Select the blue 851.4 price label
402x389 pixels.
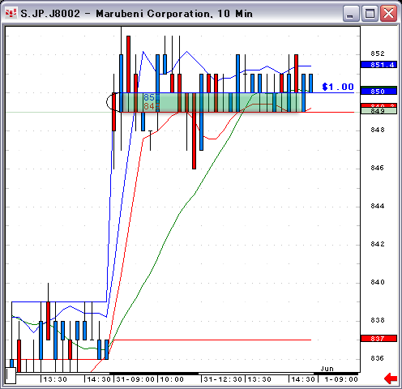[x=378, y=65]
